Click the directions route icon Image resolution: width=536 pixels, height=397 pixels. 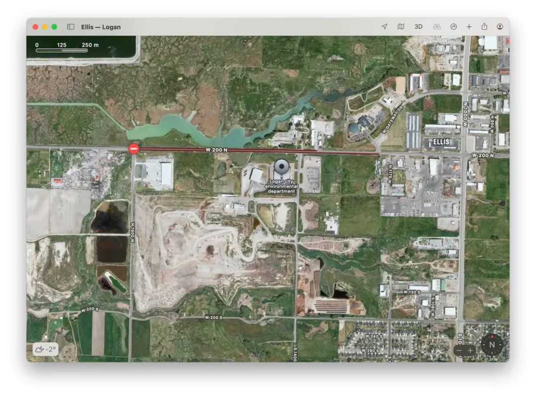coord(454,27)
